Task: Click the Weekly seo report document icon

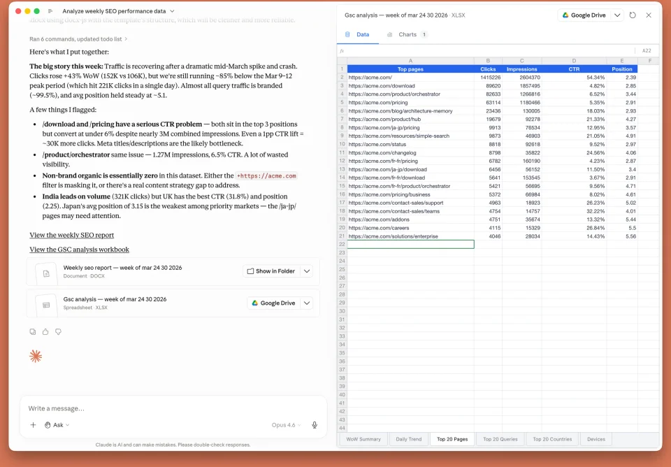Action: click(46, 273)
